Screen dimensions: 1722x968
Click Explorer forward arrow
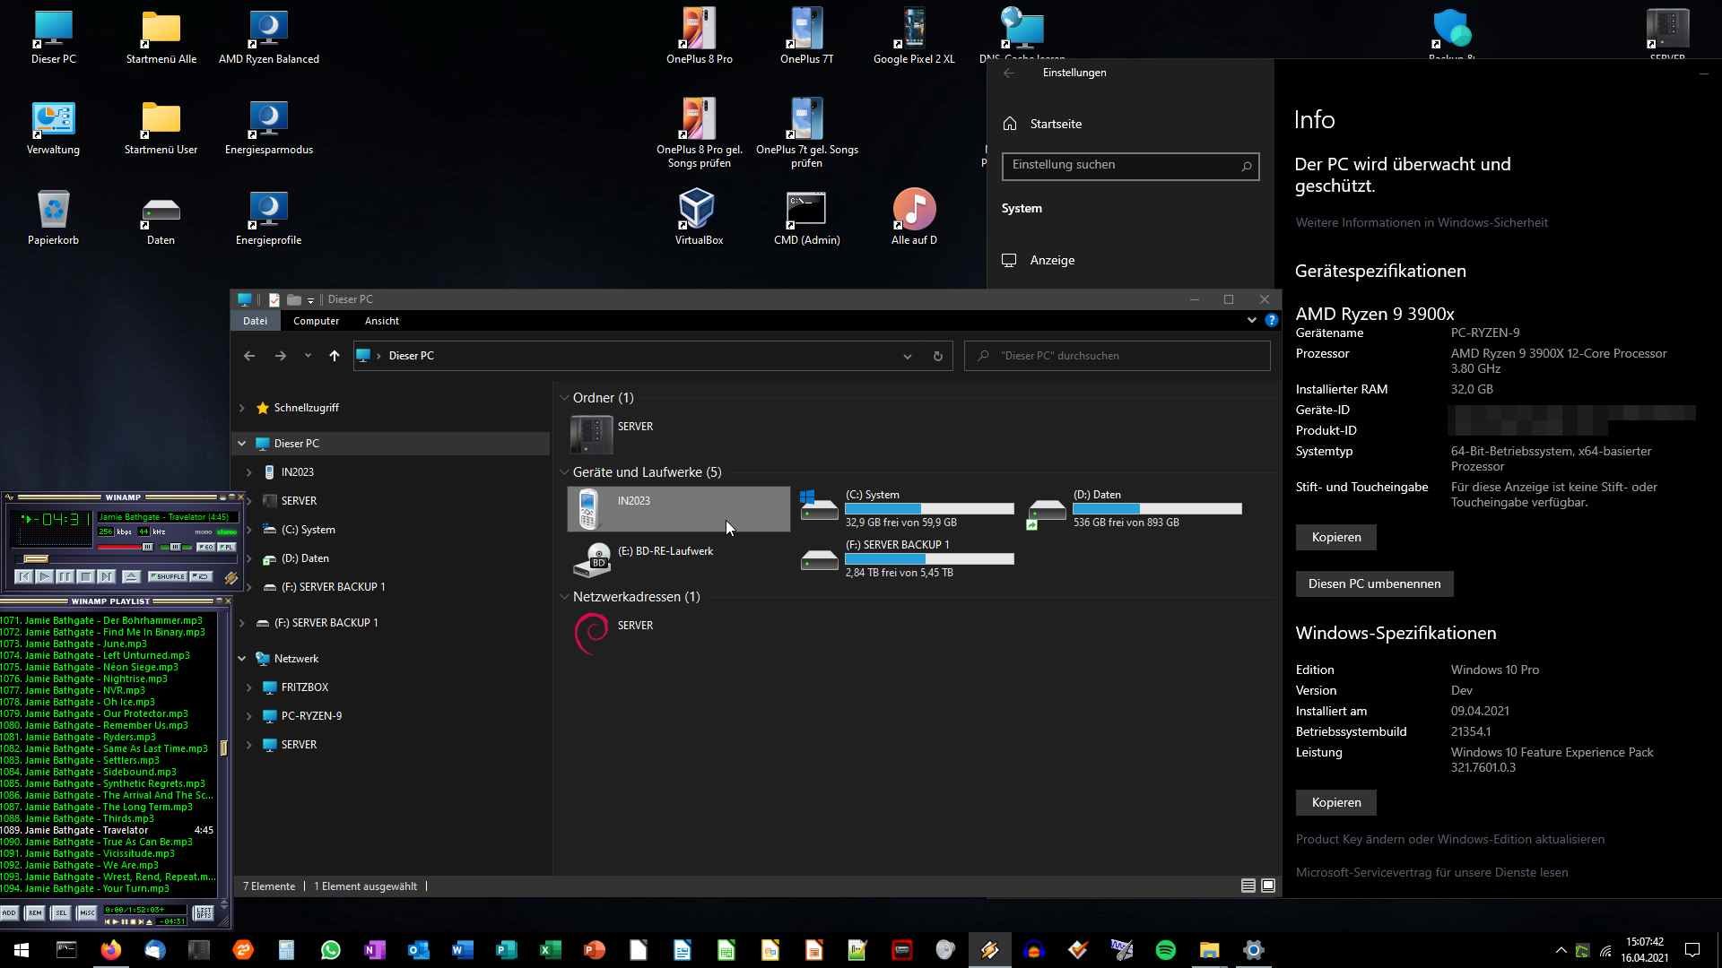coord(281,356)
